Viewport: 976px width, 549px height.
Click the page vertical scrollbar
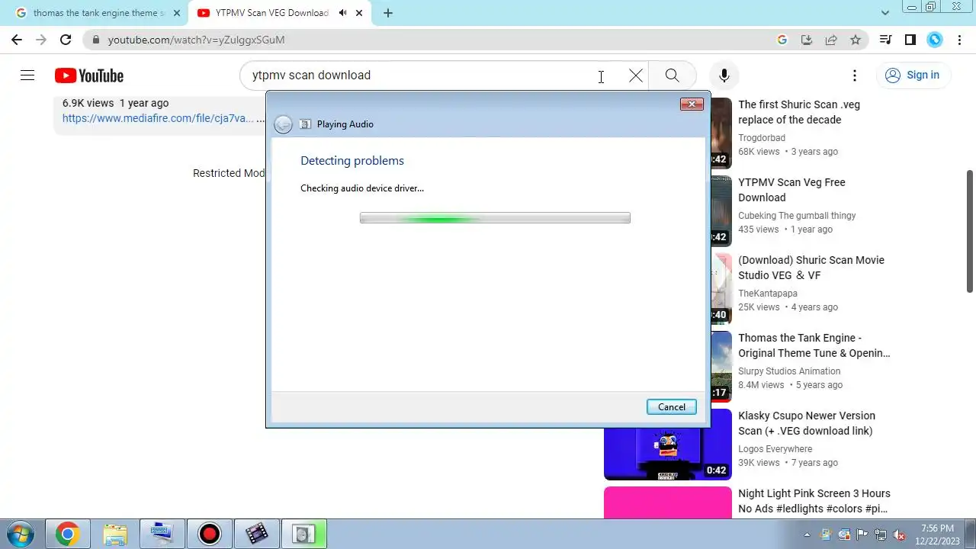point(970,231)
